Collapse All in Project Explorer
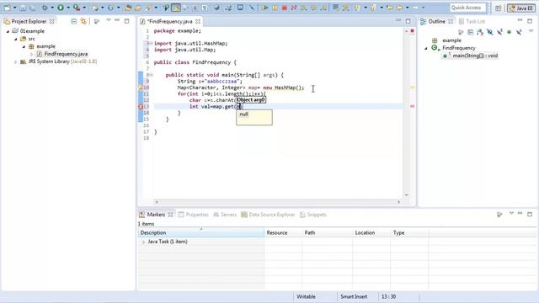This screenshot has width=539, height=303. pos(74,21)
